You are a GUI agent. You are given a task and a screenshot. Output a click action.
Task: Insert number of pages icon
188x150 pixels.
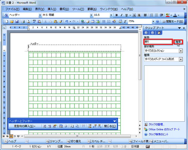[x=50, y=126]
